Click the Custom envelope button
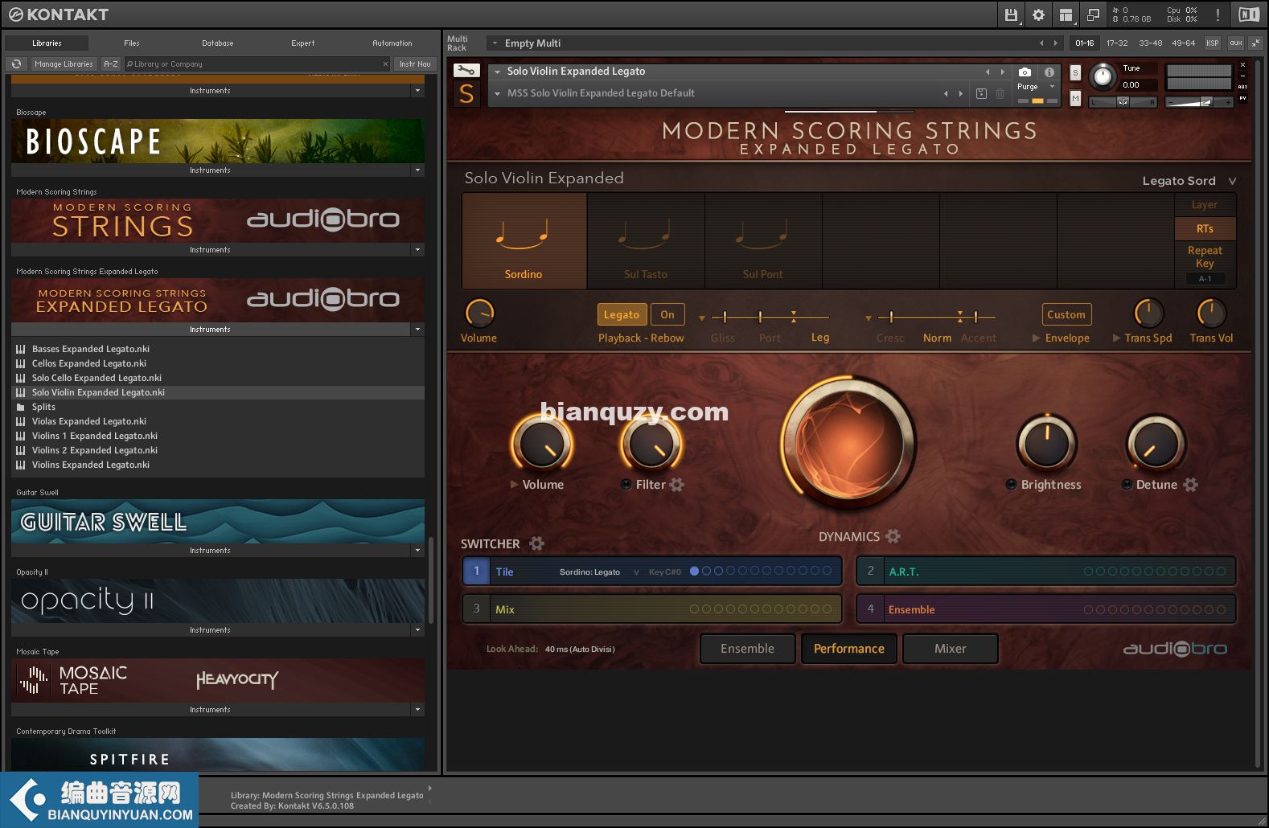 1066,314
